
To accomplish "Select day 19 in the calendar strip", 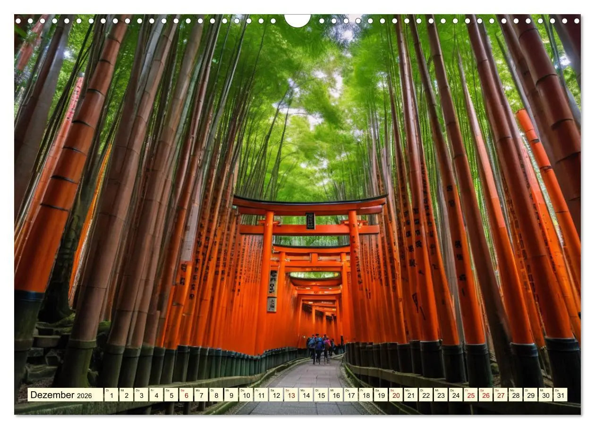I will [x=381, y=395].
